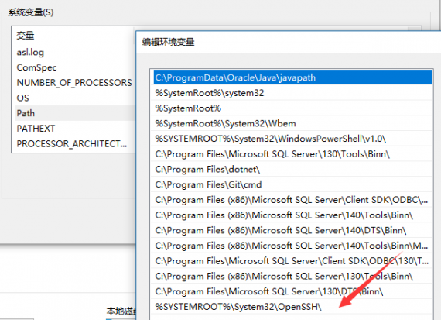This screenshot has height=320, width=441.
Task: Select the C:\ProgramData\Oracle\Java\javapath entry
Action: [292, 77]
